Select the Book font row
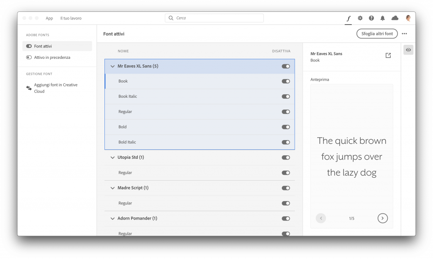The height and width of the screenshot is (259, 433). tap(200, 81)
